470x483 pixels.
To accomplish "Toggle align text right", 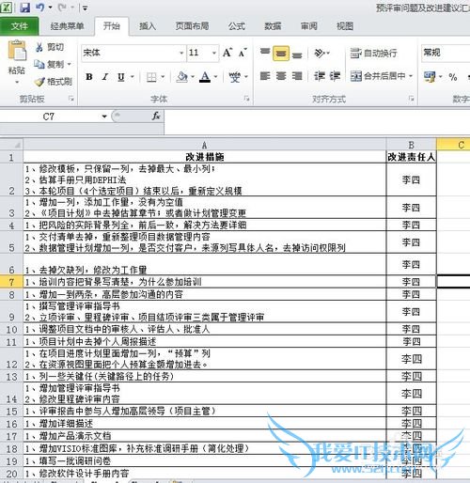I will [297, 76].
